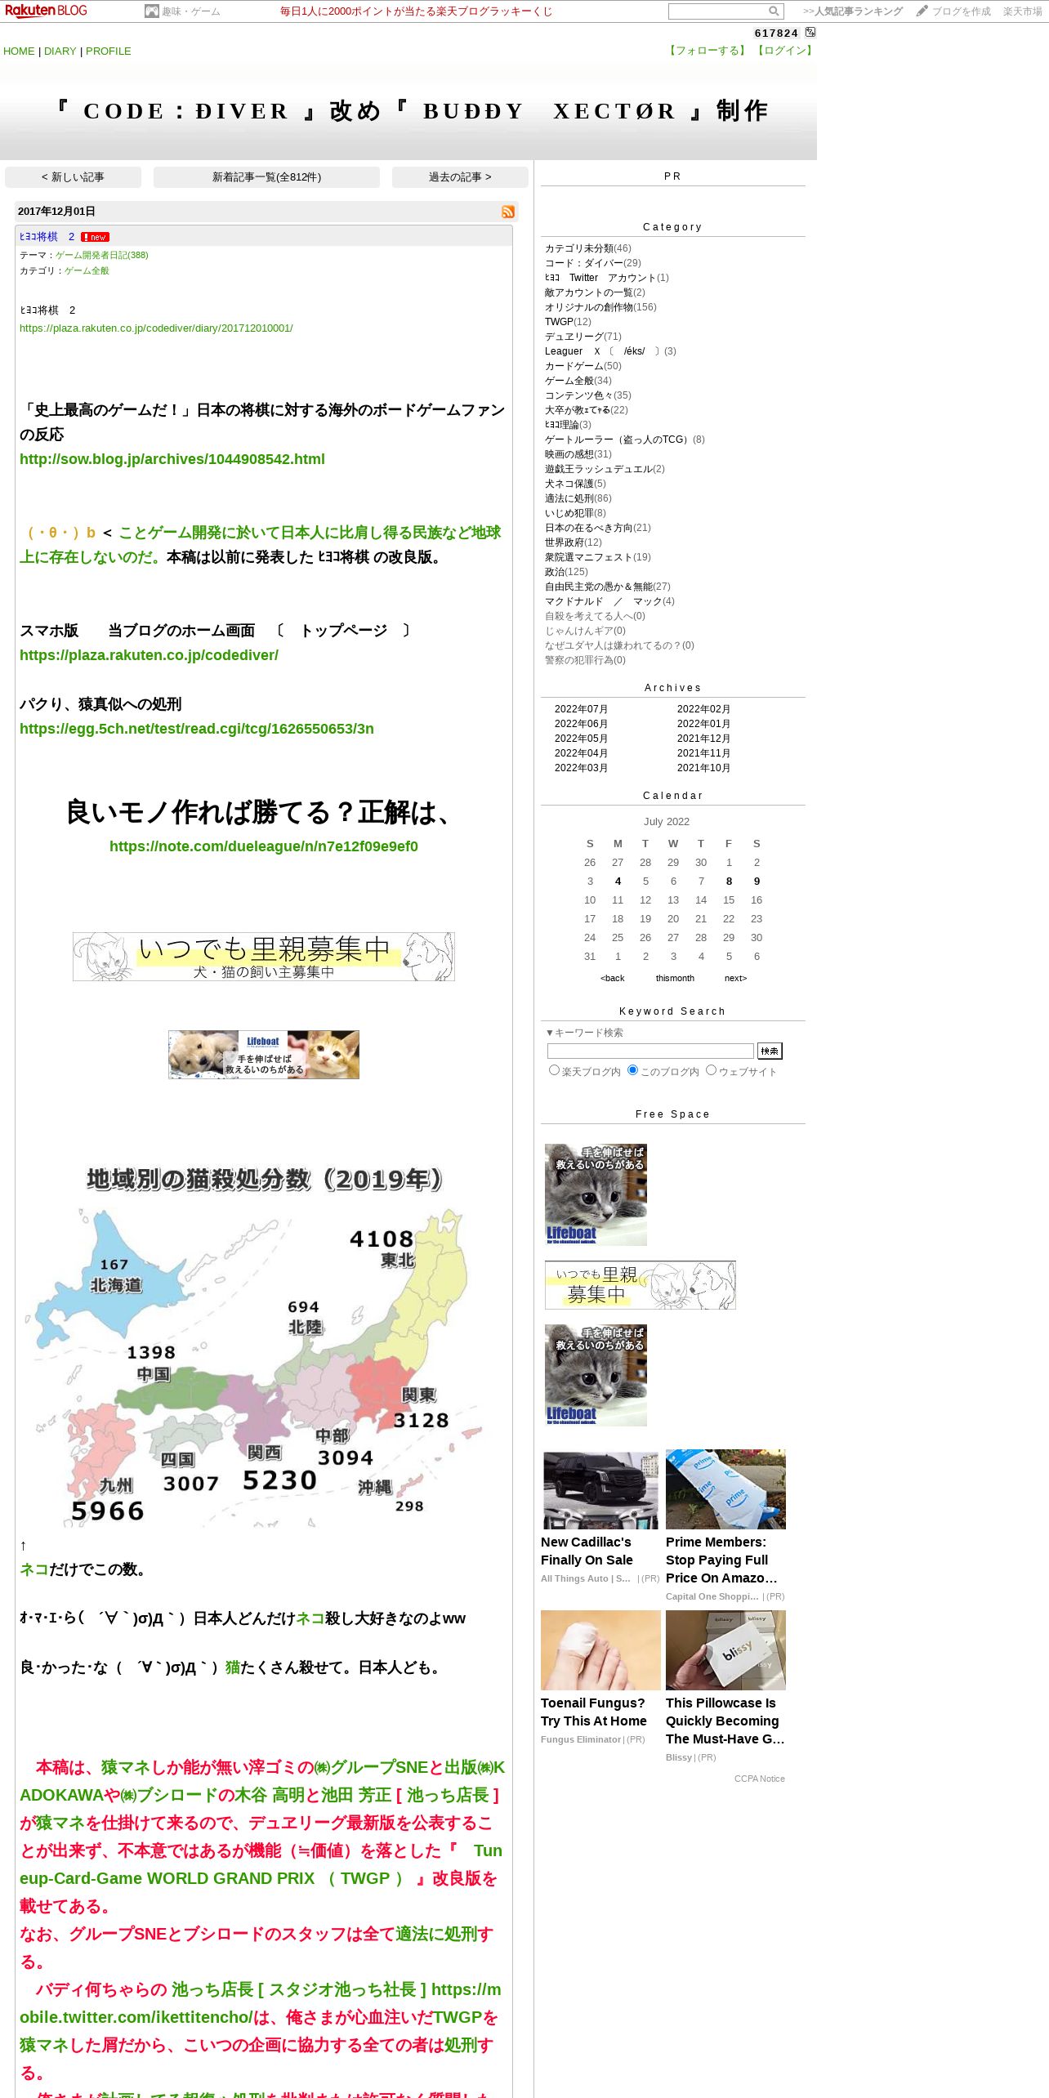Open the 人気記事ランキング link
Viewport: 1049px width, 2098px height.
853,11
